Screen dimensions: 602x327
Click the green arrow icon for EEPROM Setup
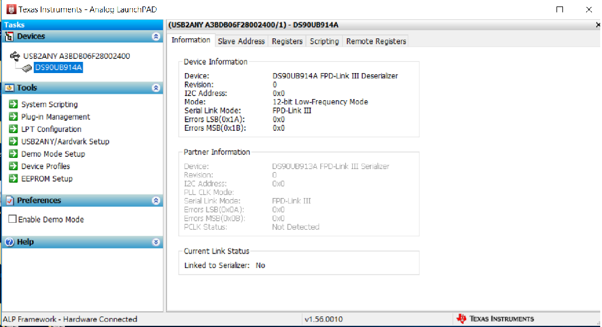(14, 179)
